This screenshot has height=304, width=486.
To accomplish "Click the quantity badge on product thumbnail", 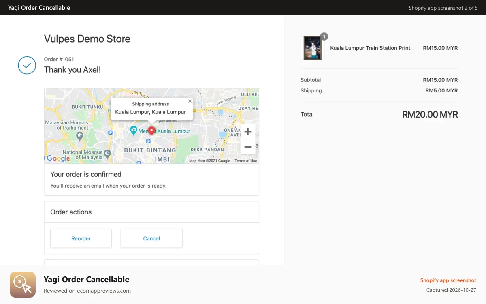I will (324, 36).
